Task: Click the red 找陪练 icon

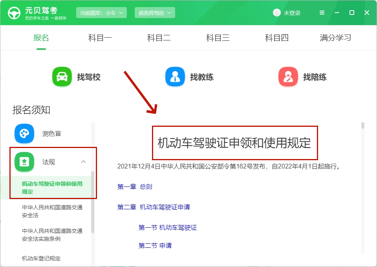Action: (x=288, y=77)
